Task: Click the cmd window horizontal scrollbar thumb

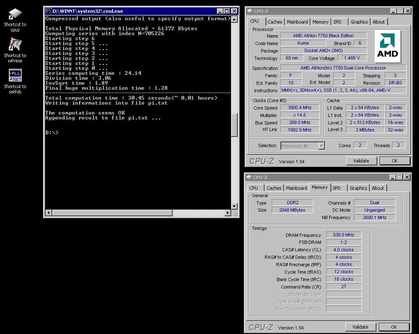Action: [x=112, y=212]
